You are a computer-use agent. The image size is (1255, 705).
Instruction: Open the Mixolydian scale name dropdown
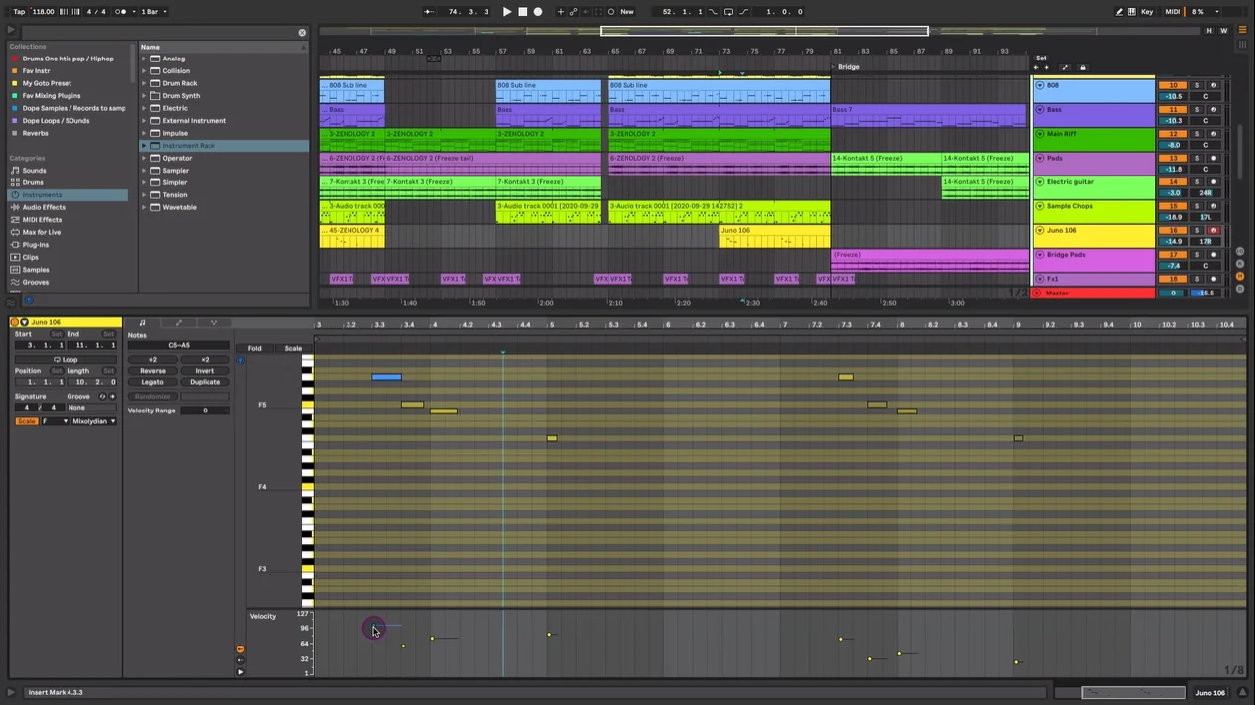coord(94,421)
